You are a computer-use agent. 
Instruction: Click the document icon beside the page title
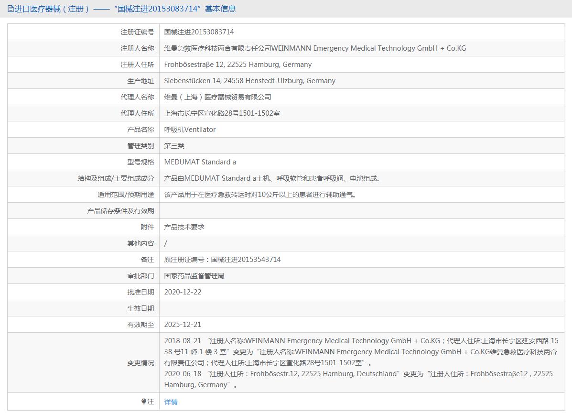pos(11,9)
